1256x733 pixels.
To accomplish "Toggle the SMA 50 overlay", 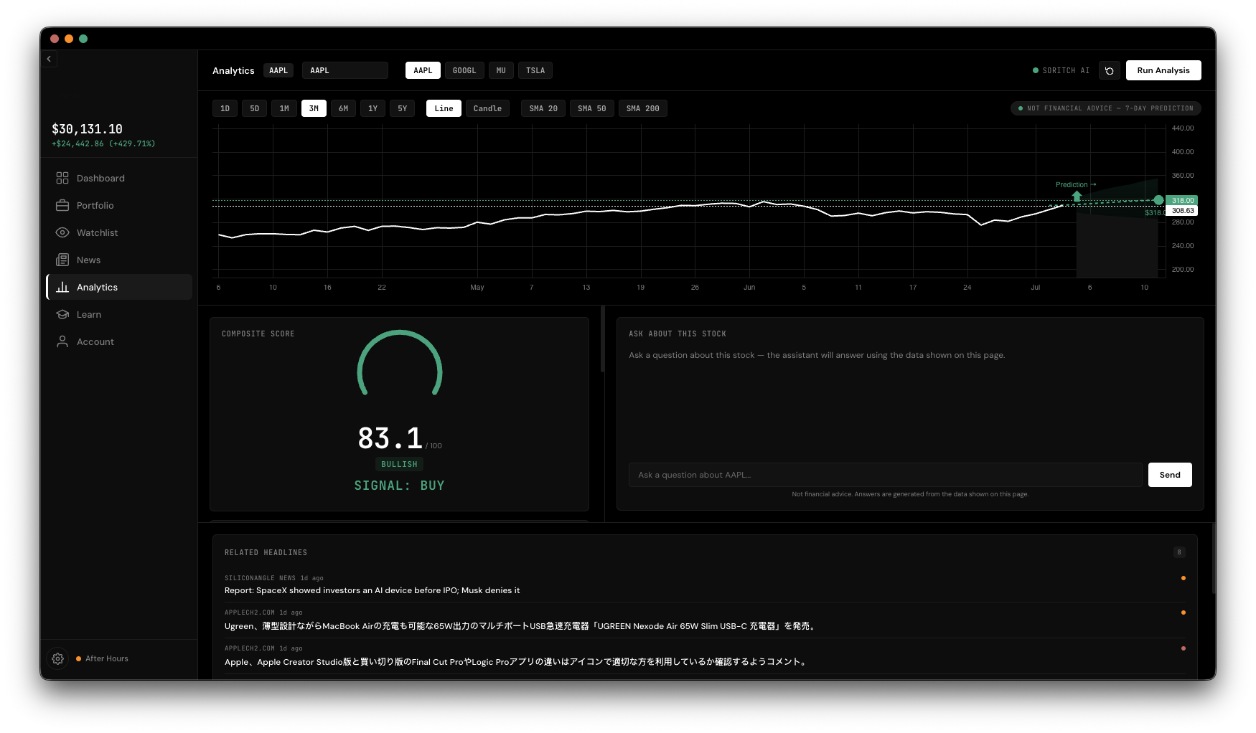I will [591, 108].
